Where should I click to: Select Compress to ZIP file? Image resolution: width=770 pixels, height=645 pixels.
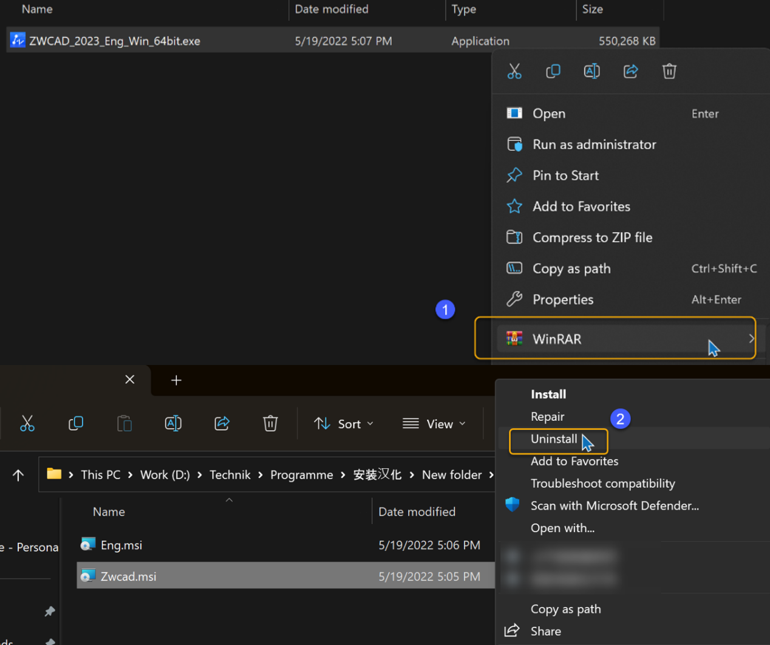[630, 237]
